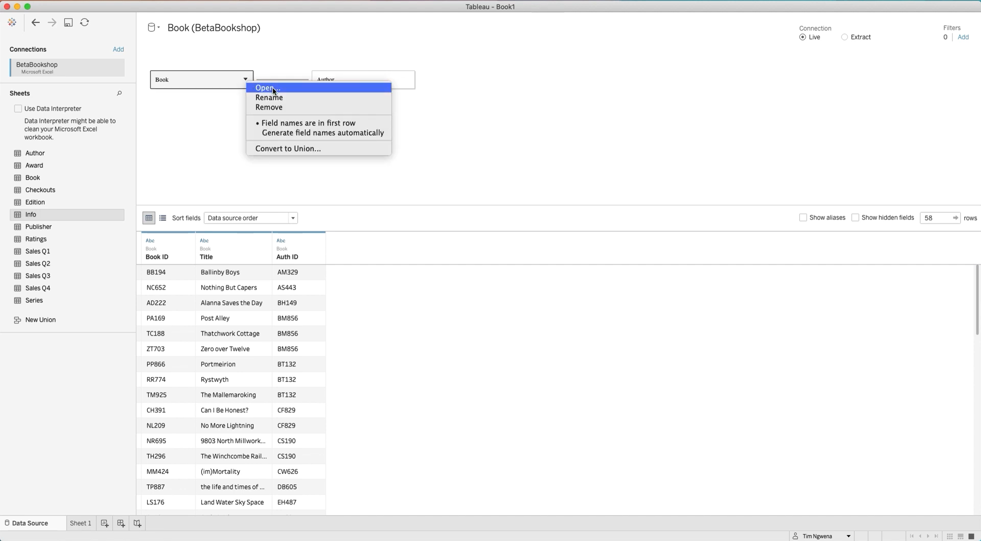The height and width of the screenshot is (541, 981).
Task: Click Add under Filters
Action: [x=963, y=37]
